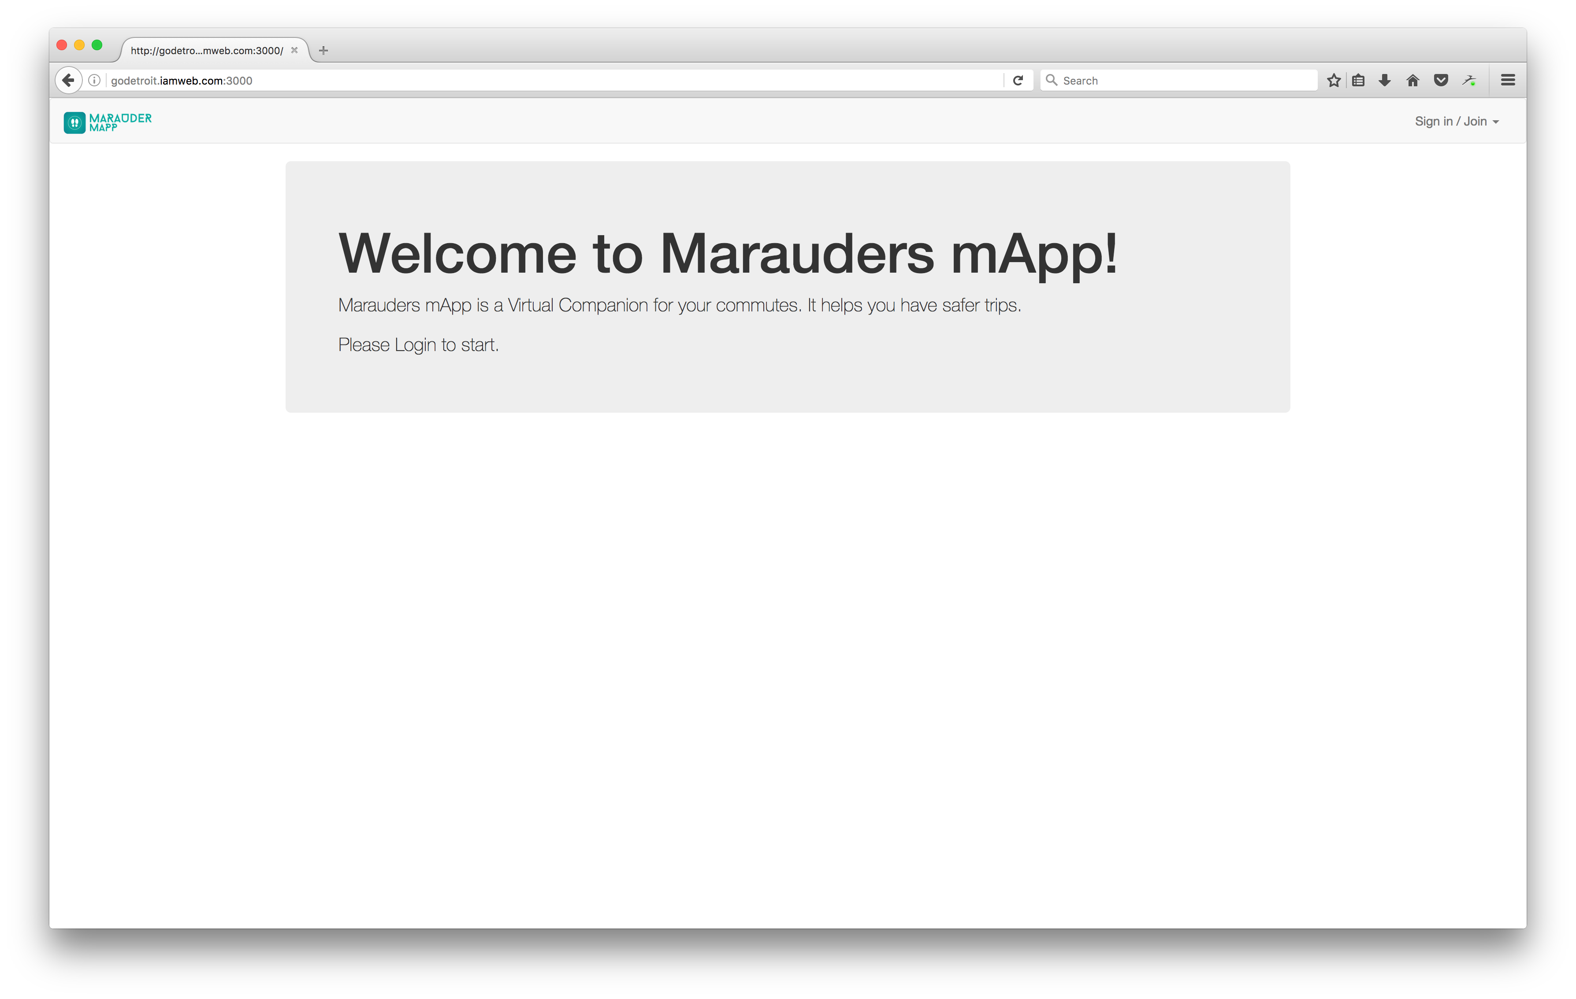Show bookmarks list icon
The height and width of the screenshot is (999, 1576).
(1359, 81)
